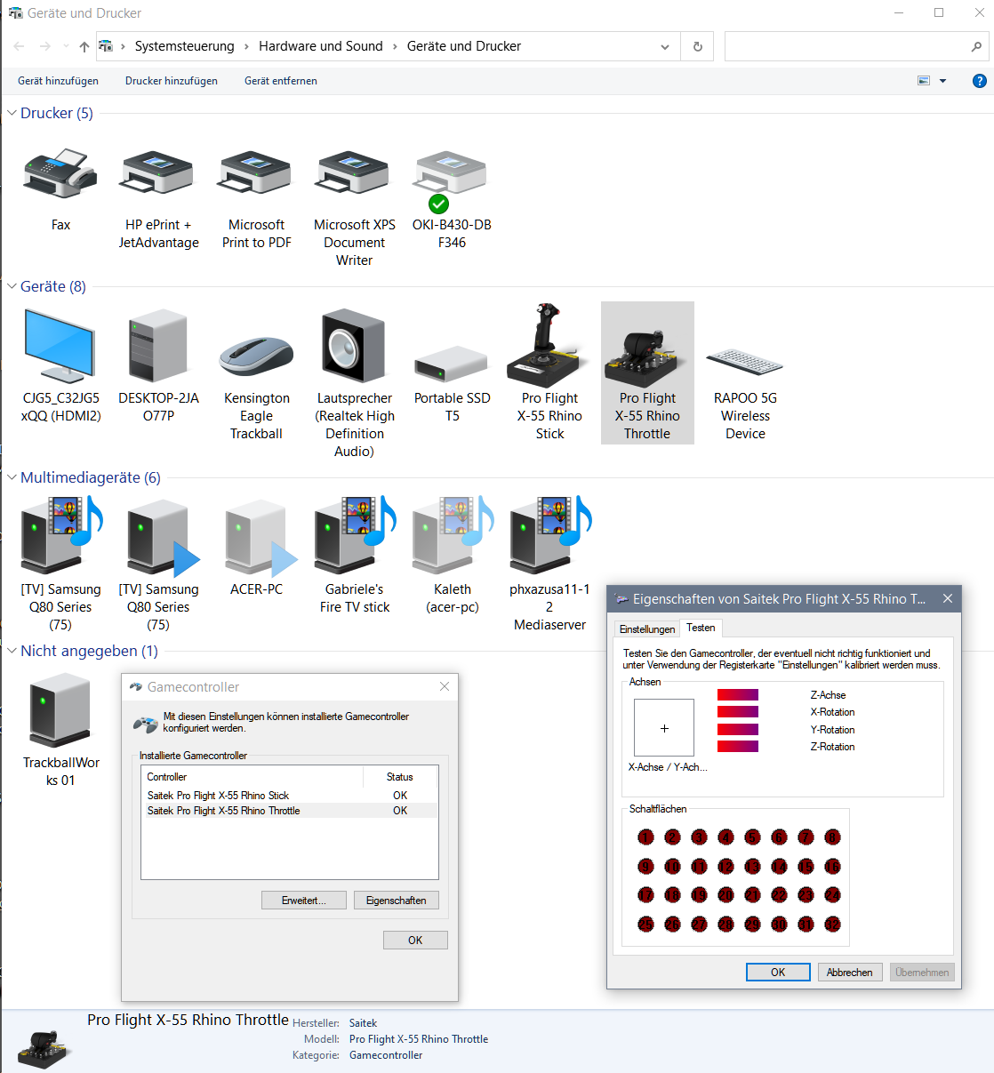
Task: Expand the Hardware und Sound breadcrumb chevron
Action: (395, 46)
